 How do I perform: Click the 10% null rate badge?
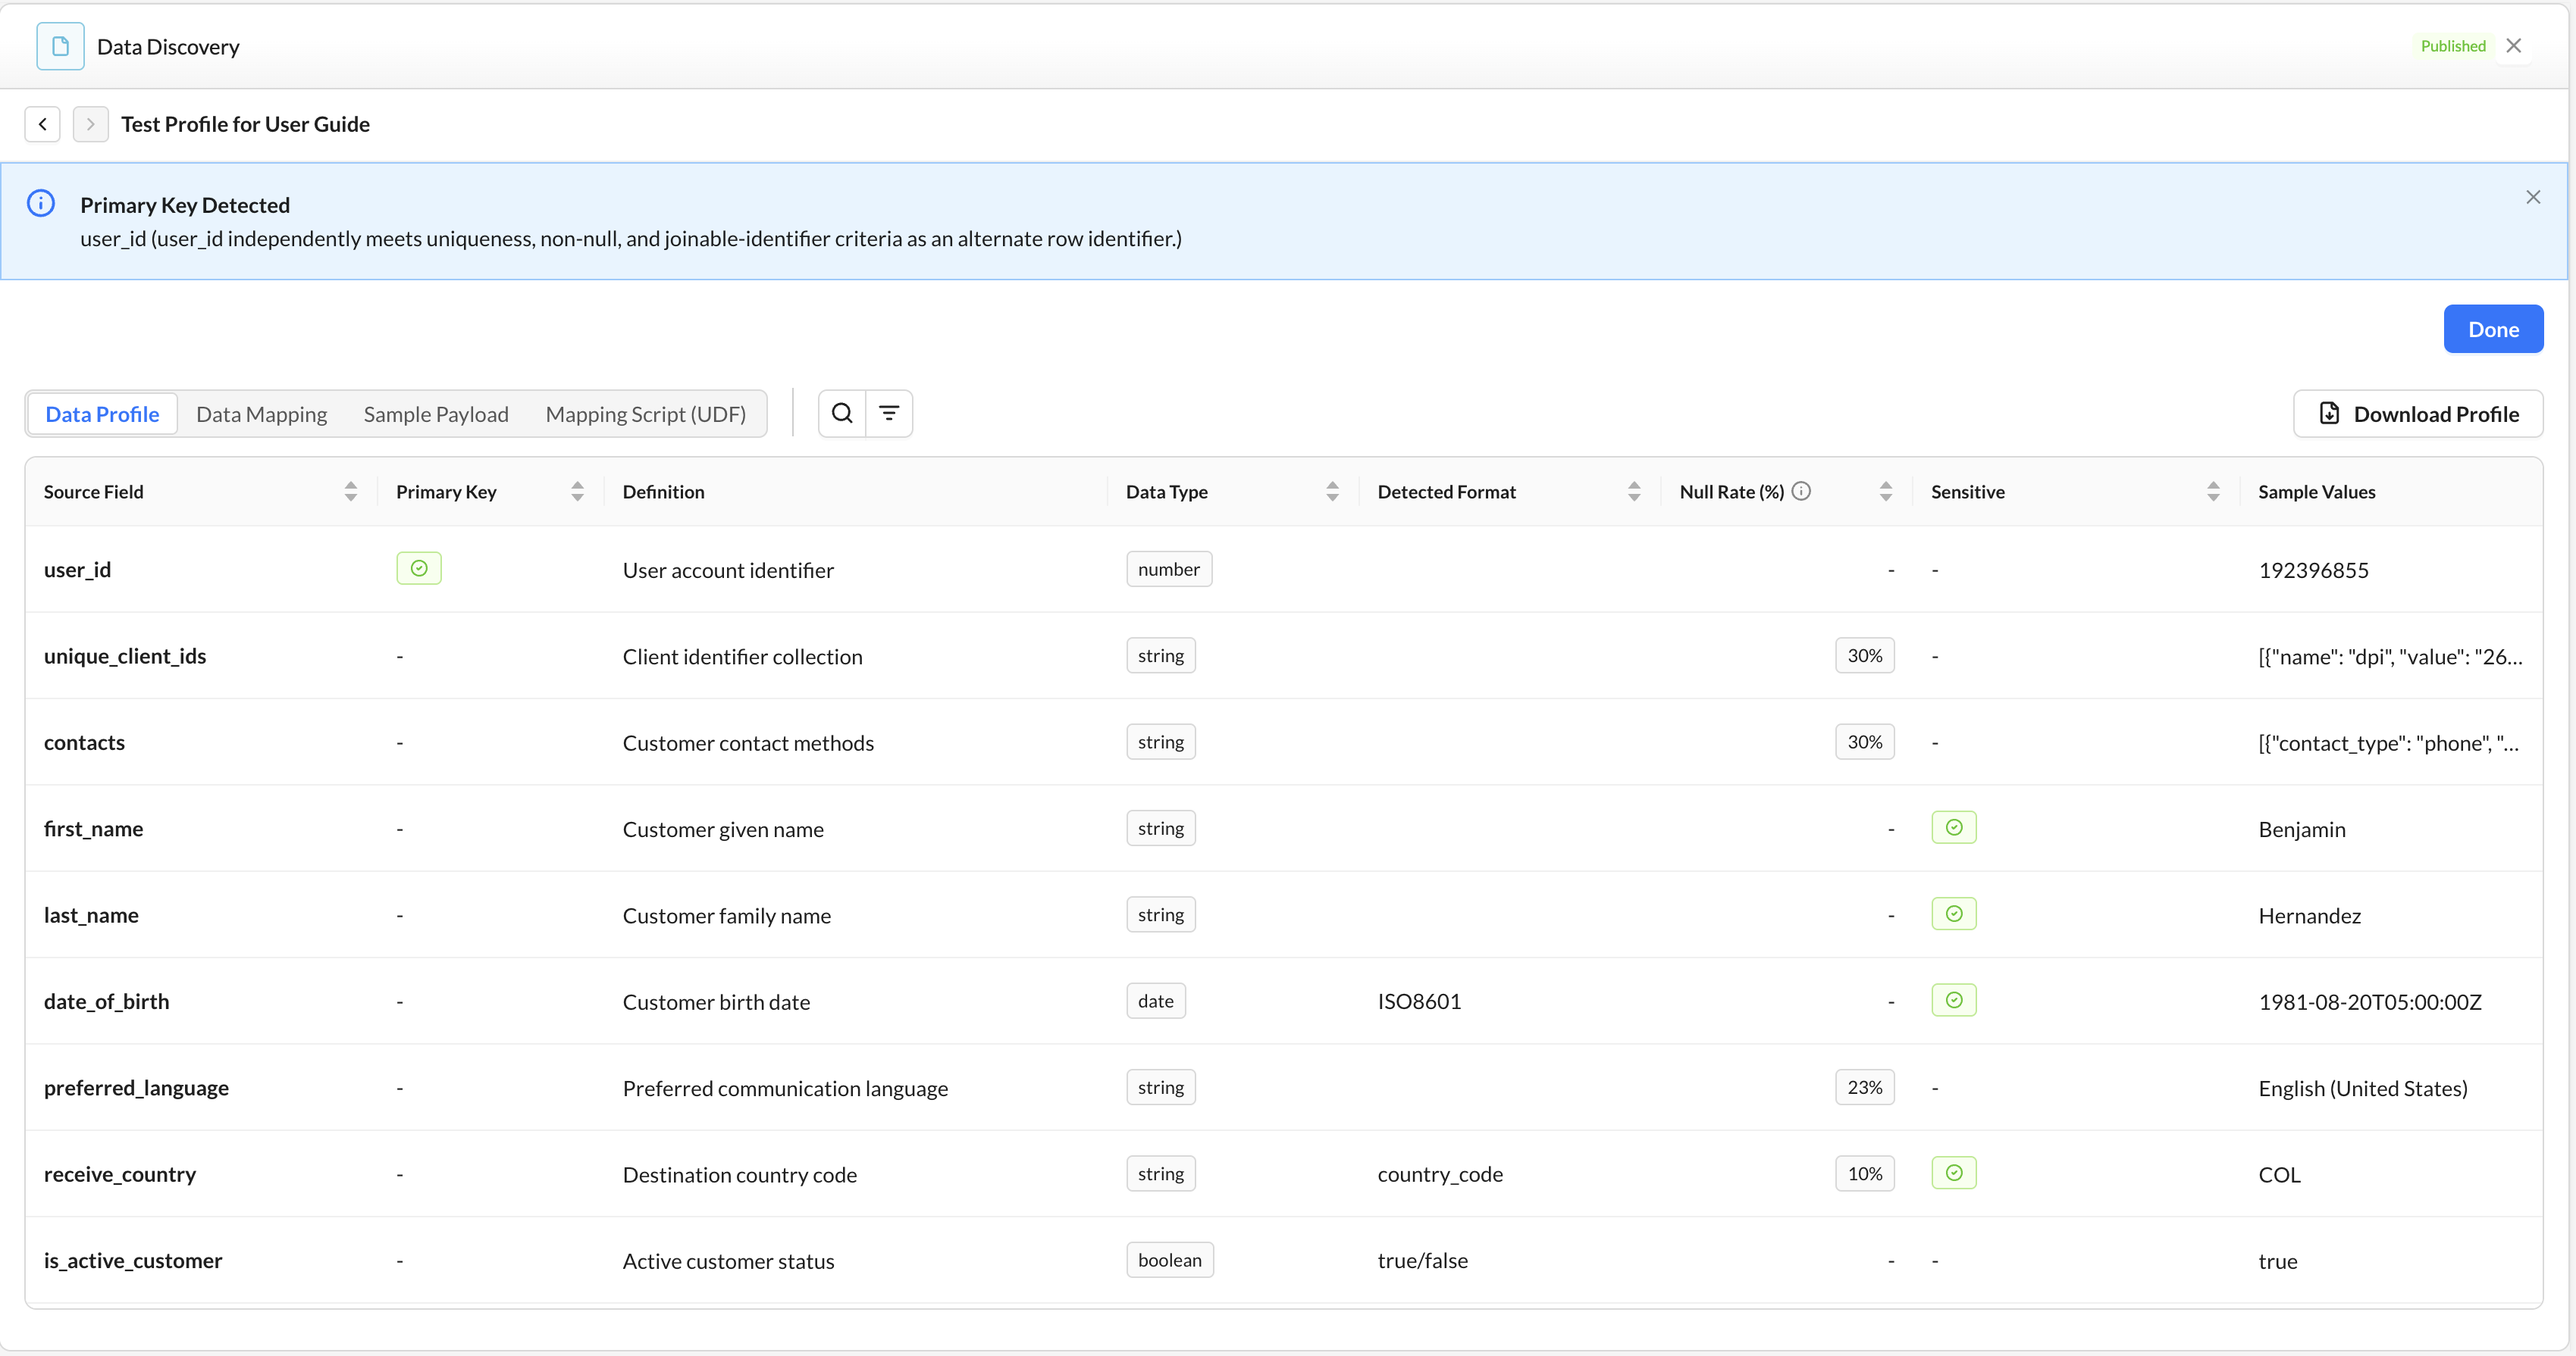(1865, 1173)
